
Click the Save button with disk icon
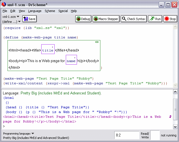click(x=30, y=19)
